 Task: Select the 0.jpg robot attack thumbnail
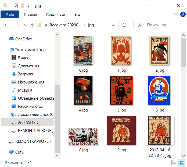click(83, 51)
